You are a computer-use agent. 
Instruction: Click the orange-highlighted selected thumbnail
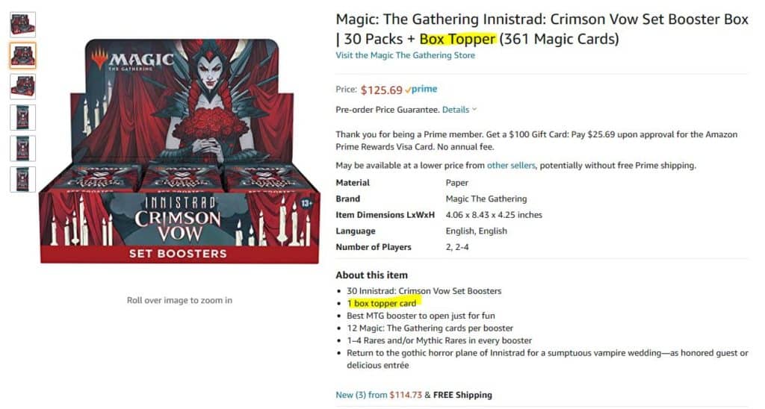[22, 55]
